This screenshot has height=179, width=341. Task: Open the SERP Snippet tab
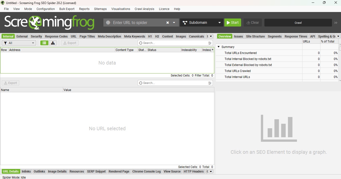(96, 171)
